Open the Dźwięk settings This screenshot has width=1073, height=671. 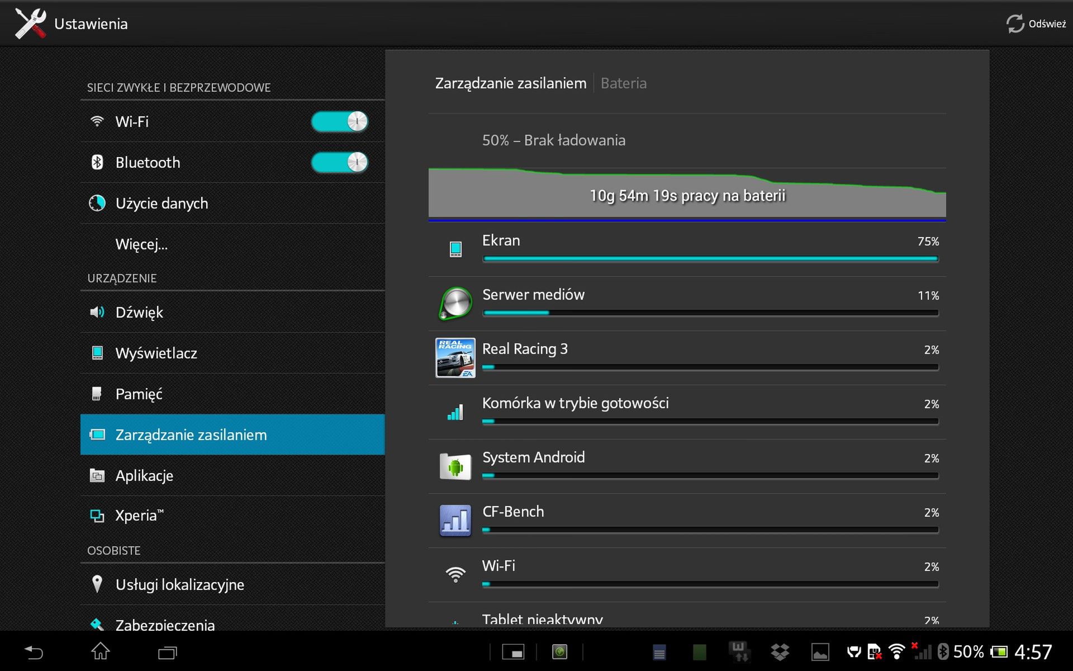tap(139, 312)
